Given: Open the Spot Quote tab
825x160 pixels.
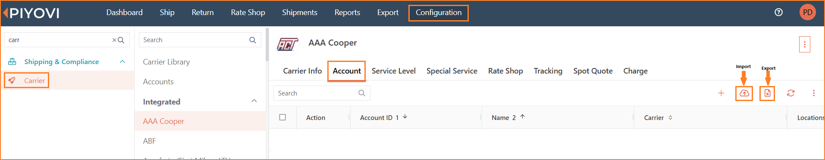Looking at the screenshot, I should [593, 71].
